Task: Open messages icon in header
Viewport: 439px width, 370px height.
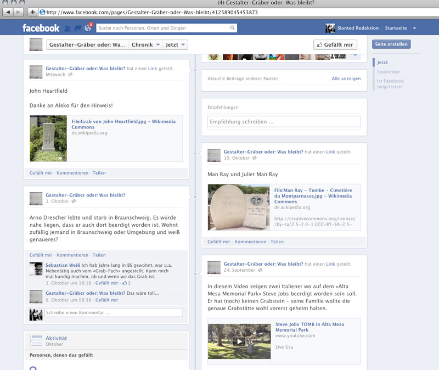Action: pyautogui.click(x=78, y=28)
